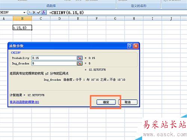Click the CHIINV label in the dialog
The width and height of the screenshot is (187, 140).
pyautogui.click(x=16, y=53)
